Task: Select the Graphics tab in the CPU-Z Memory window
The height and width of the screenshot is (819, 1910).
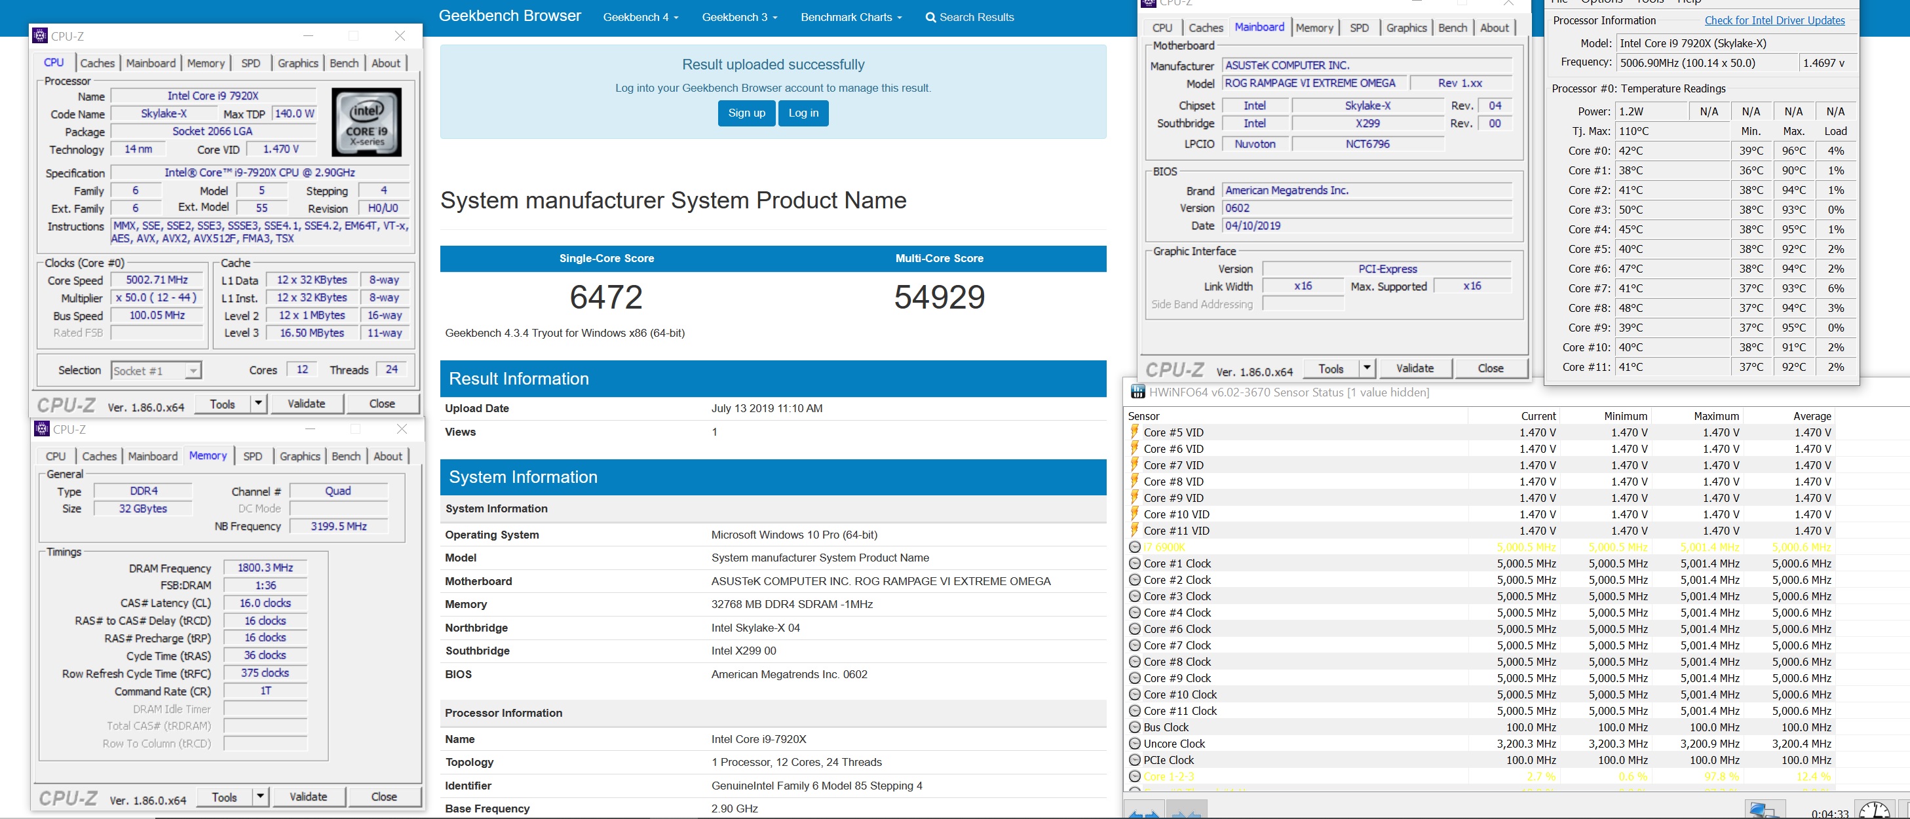Action: click(299, 456)
